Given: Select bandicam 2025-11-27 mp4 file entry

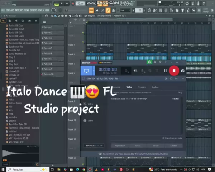Looking at the screenshot, I should [124, 99].
